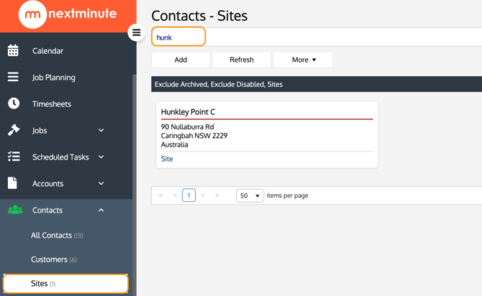
Task: Click the Job Planning list icon
Action: coord(13,78)
